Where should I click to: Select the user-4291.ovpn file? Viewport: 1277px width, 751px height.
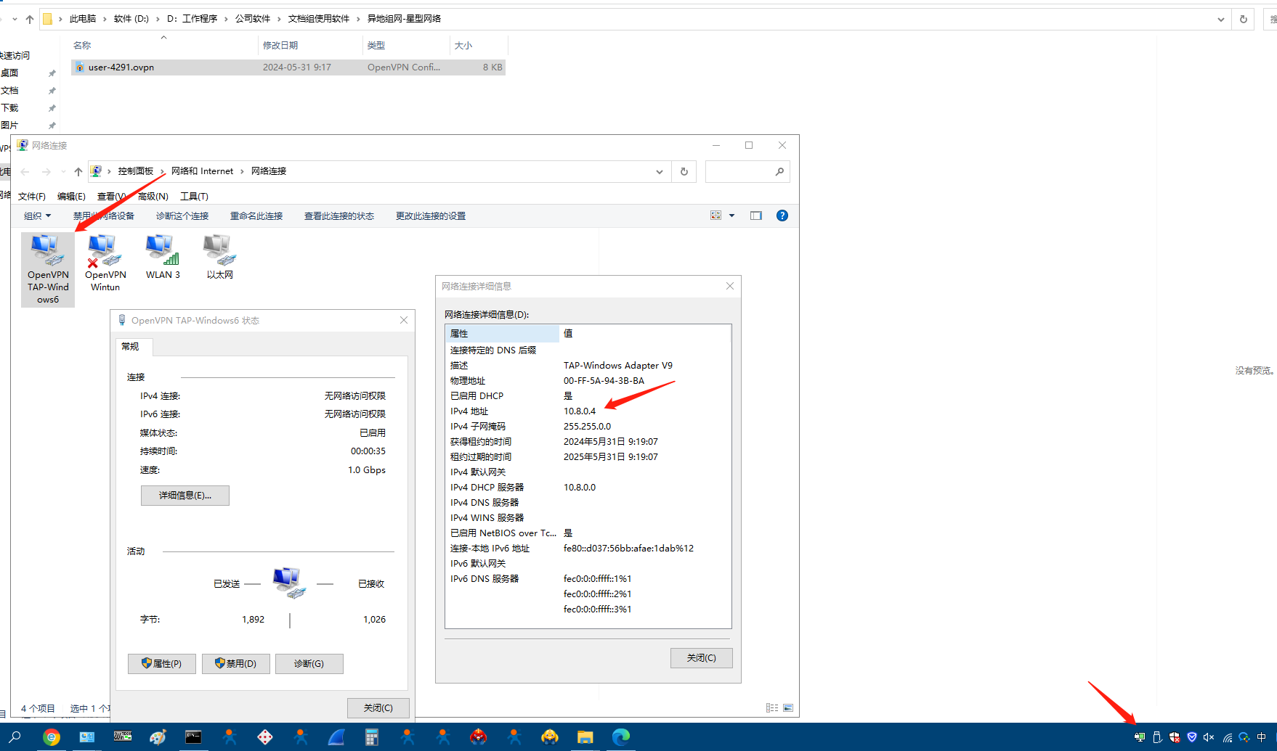click(x=121, y=67)
